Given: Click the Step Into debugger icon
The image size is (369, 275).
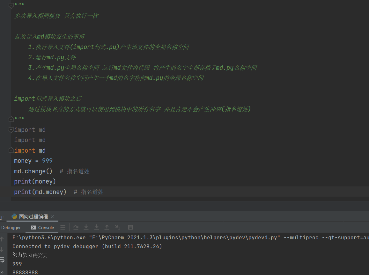Looking at the screenshot, I should (86, 227).
